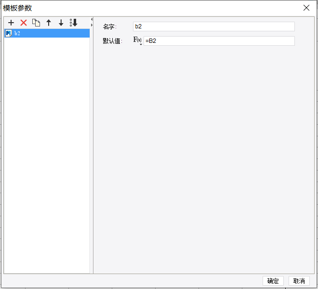Open the F(x) default value type dropdown

[137, 40]
